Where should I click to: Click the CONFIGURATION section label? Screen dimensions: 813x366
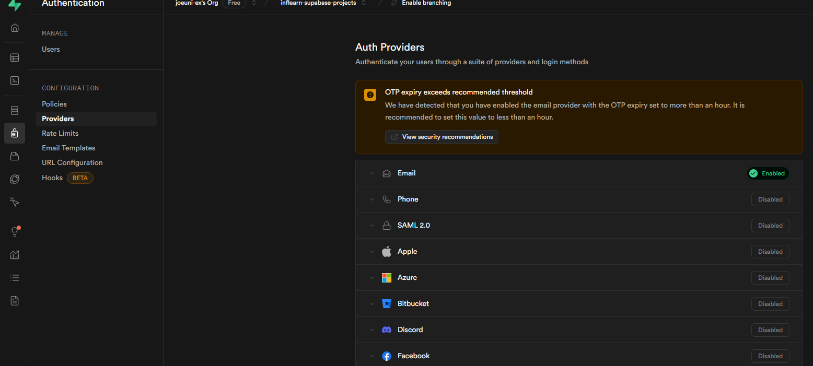71,88
